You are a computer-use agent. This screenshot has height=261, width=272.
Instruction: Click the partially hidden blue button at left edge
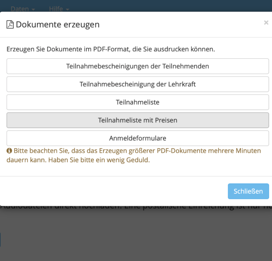[0, 239]
